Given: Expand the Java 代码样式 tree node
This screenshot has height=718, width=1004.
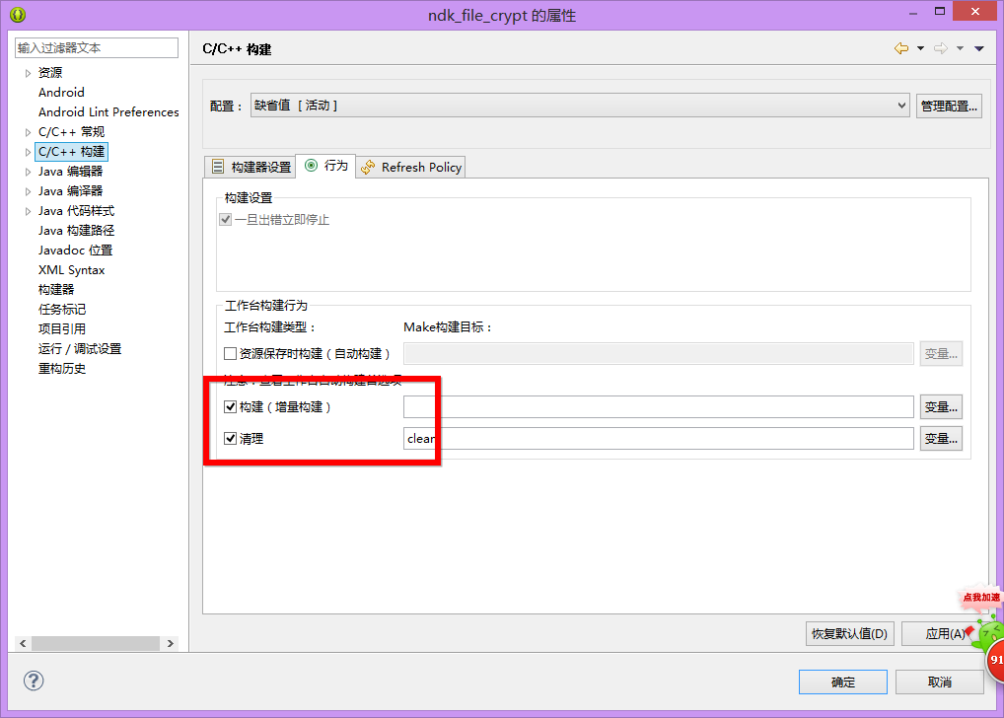Looking at the screenshot, I should coord(28,211).
